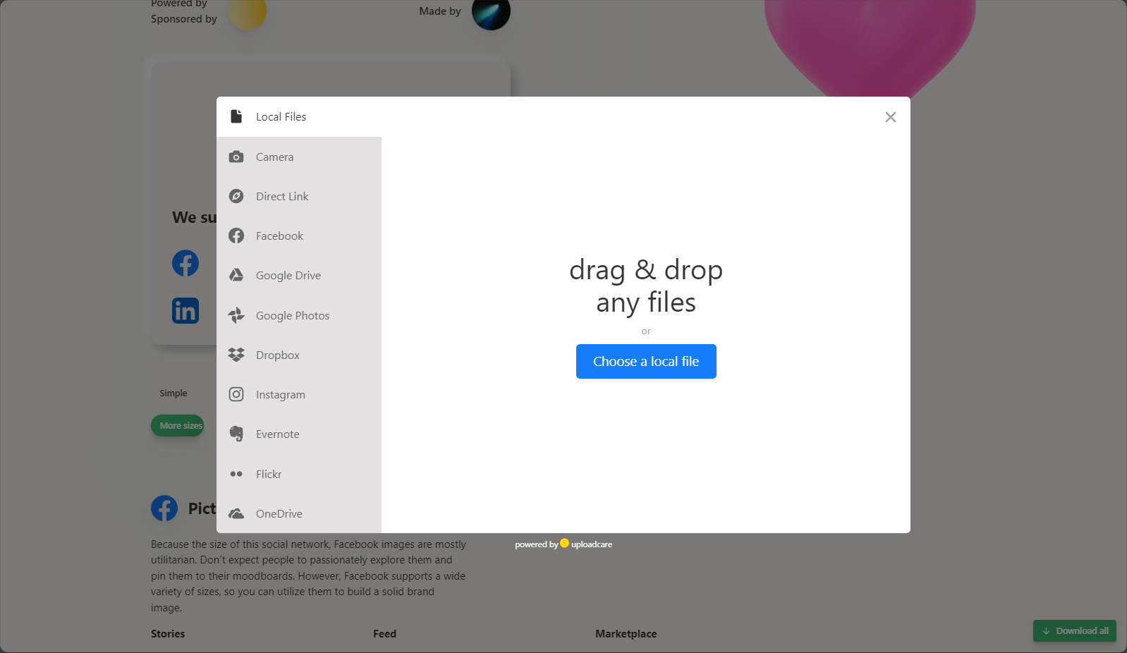Click the Google Drive triangle icon
Image resolution: width=1127 pixels, height=653 pixels.
[x=236, y=275]
